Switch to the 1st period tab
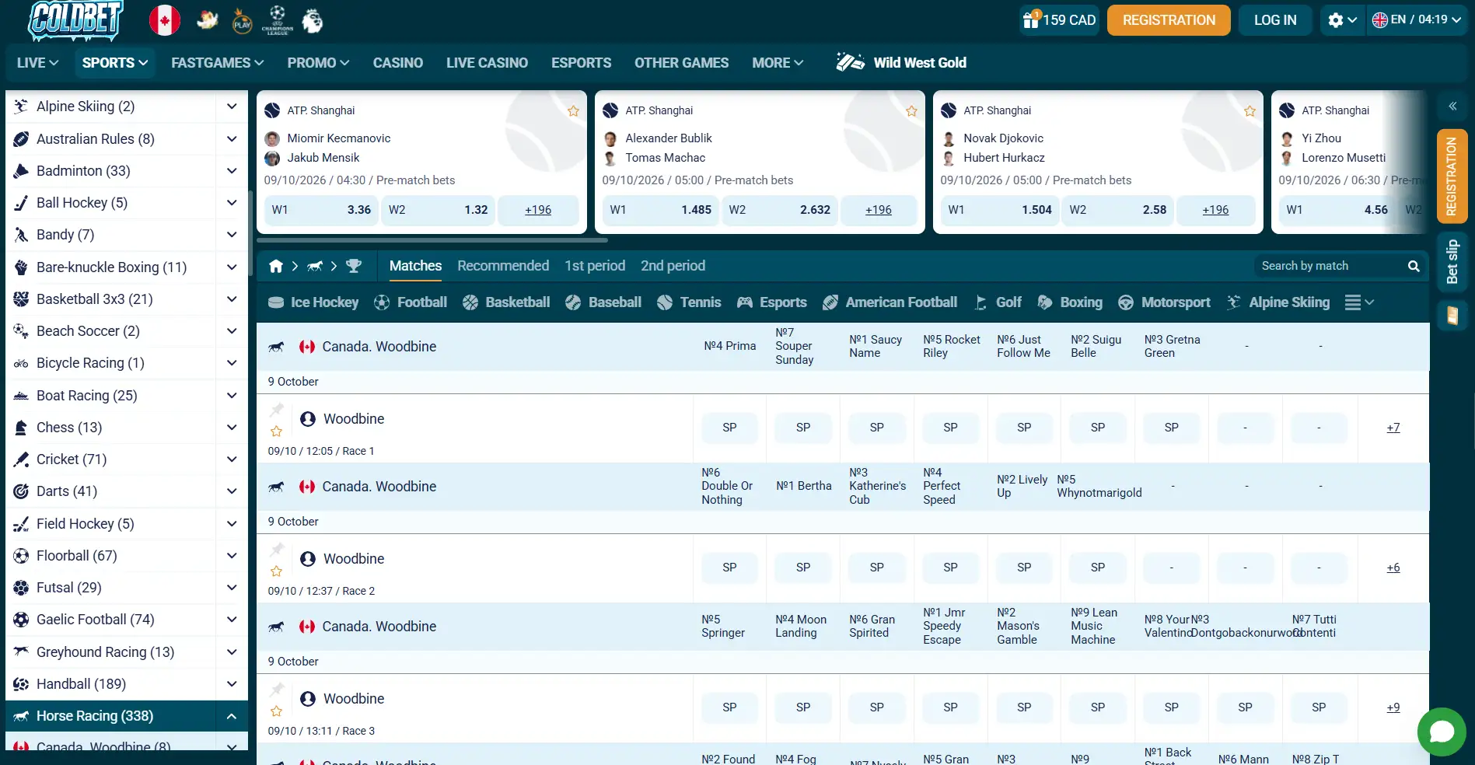The height and width of the screenshot is (765, 1475). [595, 266]
